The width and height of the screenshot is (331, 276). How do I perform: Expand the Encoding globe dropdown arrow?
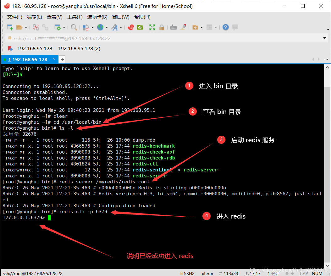(x=107, y=27)
